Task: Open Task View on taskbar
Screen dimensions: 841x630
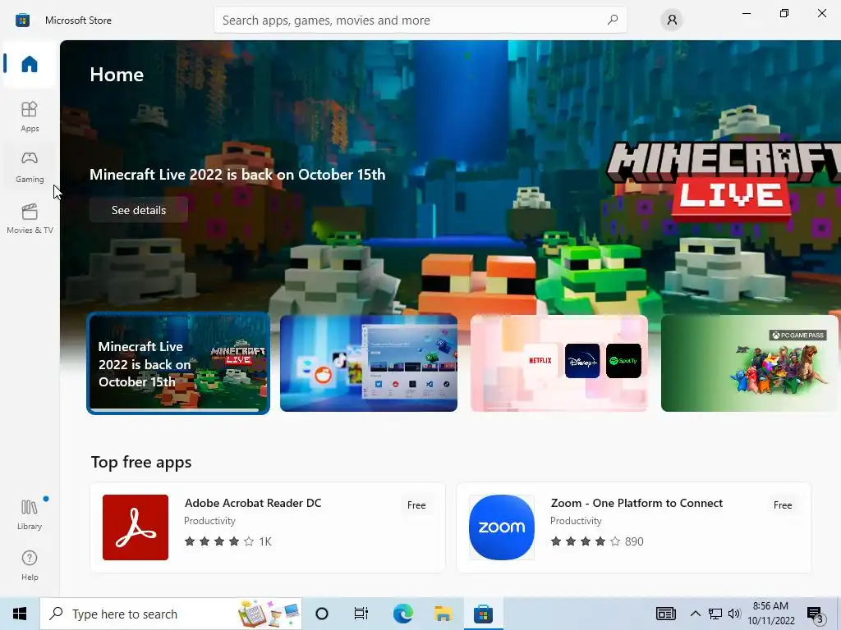Action: point(361,614)
